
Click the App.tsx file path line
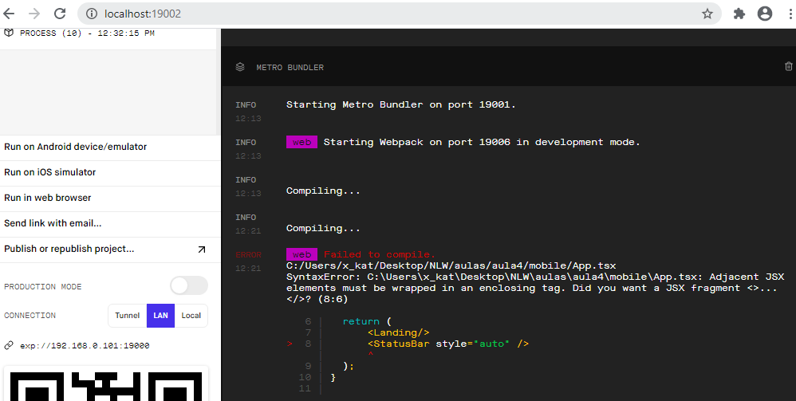[451, 265]
